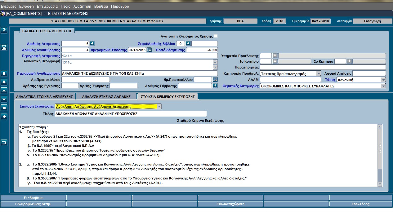Expand Επιλογή Εκτύπωσης dropdown
Screen dimensions: 393x212
159,107
